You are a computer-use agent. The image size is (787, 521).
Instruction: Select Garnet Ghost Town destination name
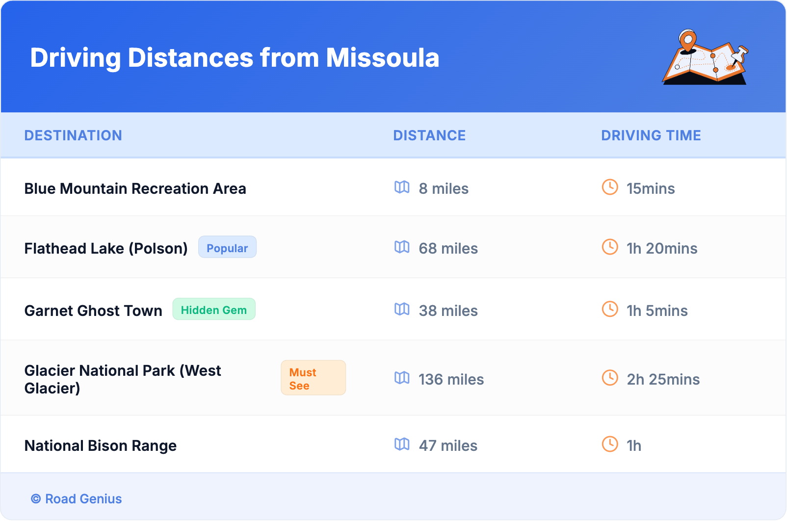[93, 311]
